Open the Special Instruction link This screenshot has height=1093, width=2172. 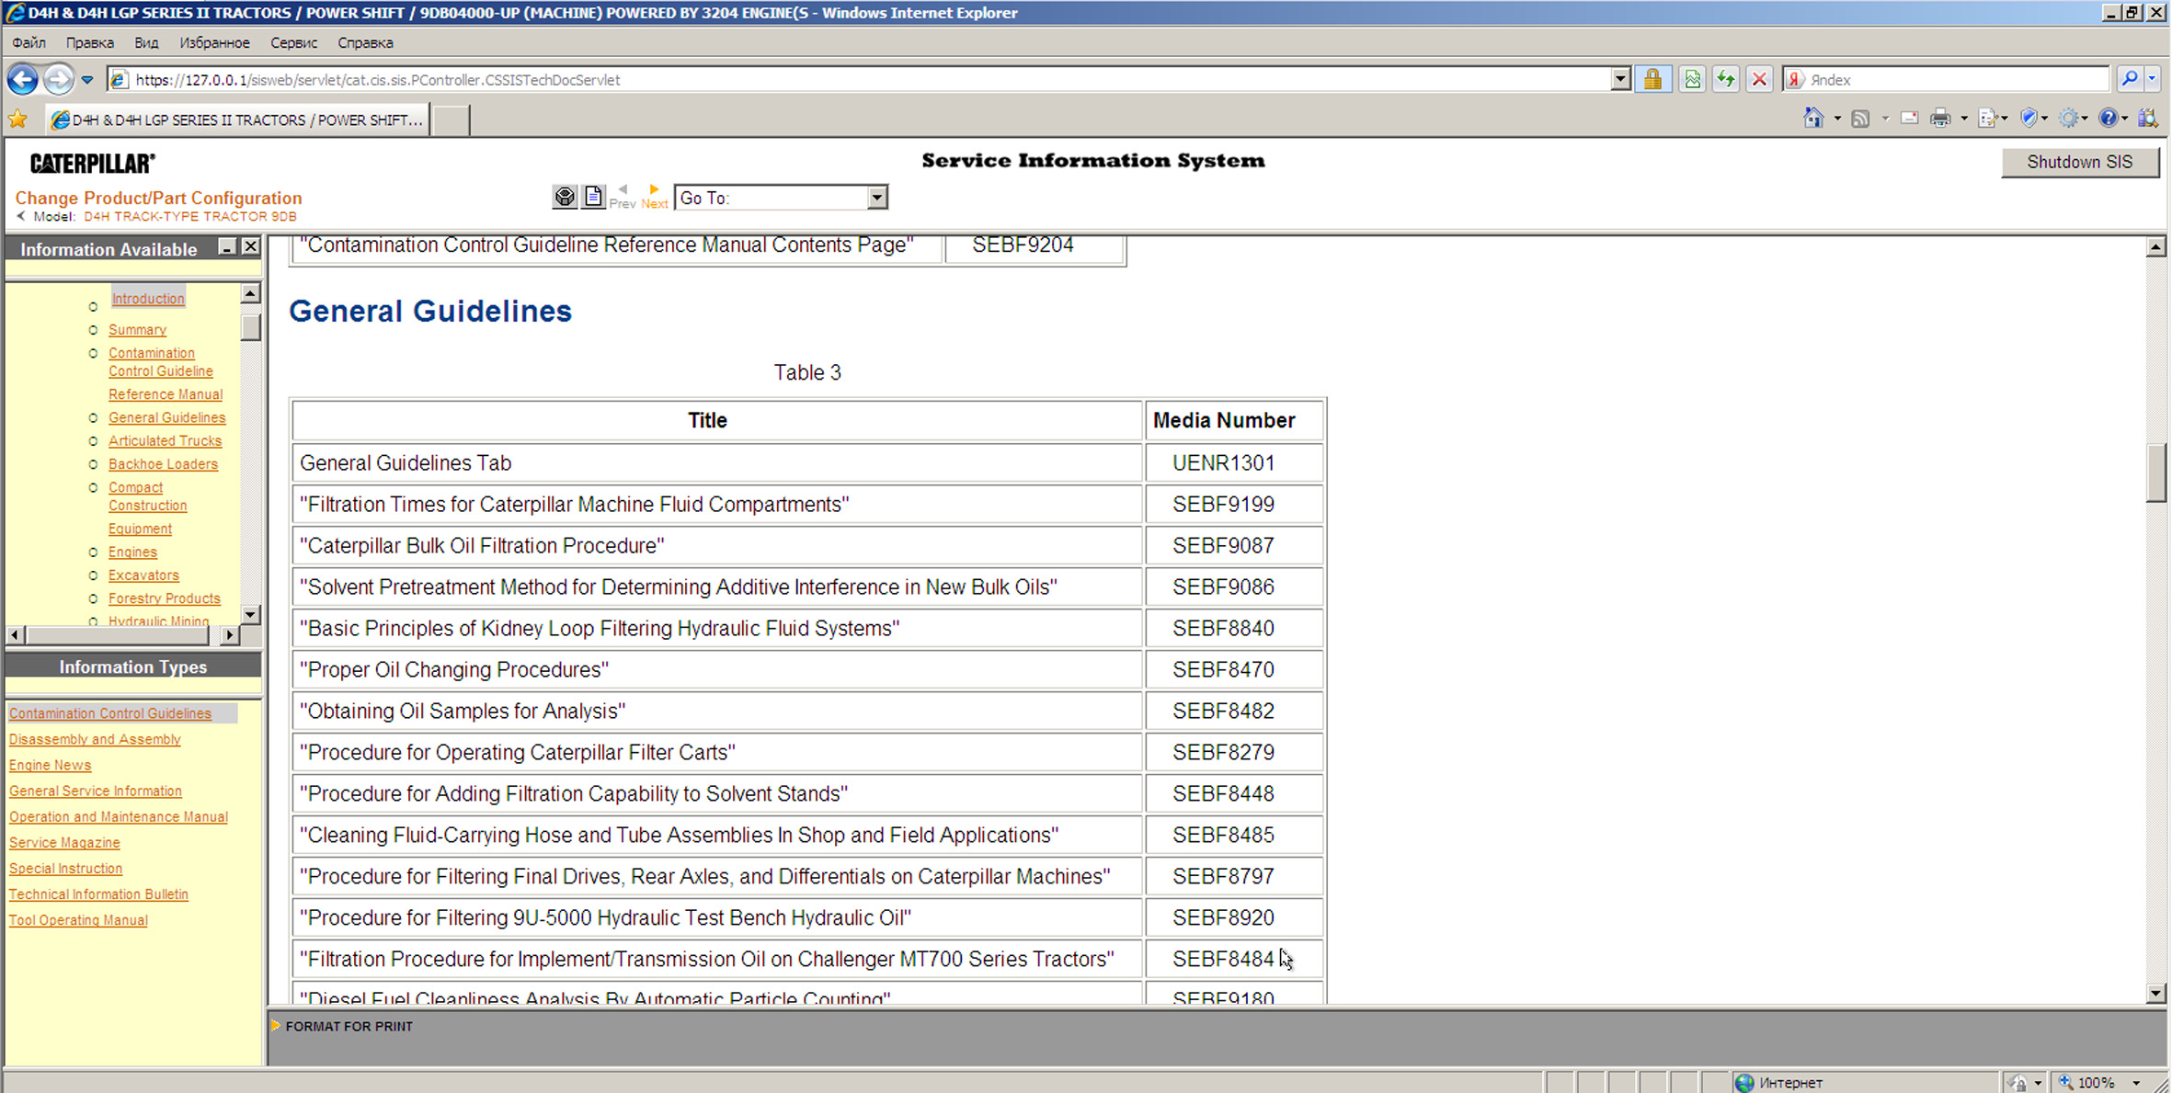[x=65, y=868]
